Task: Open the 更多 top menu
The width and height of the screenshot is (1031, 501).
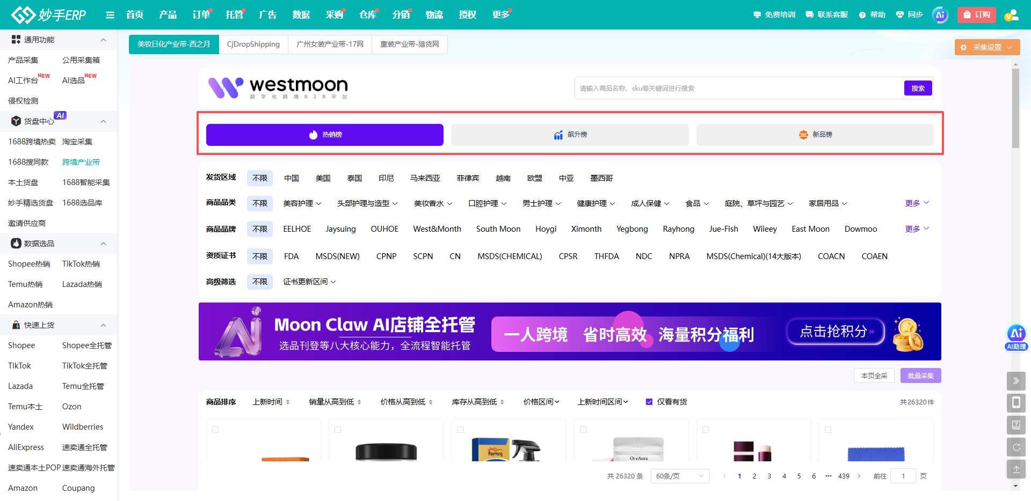Action: point(501,15)
